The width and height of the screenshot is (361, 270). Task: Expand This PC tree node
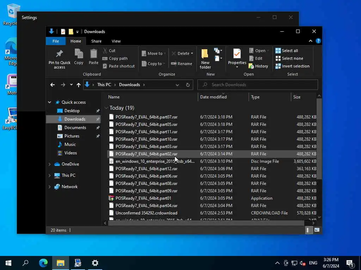tap(49, 175)
